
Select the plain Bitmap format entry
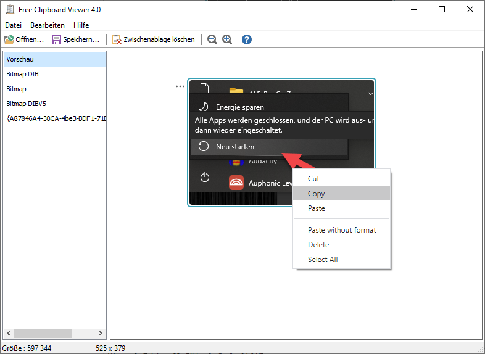[54, 89]
